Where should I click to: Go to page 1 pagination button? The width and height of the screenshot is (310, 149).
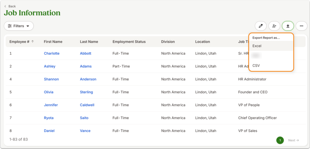click(x=280, y=140)
